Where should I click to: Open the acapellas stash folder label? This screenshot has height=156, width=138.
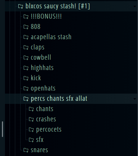[x=51, y=37]
